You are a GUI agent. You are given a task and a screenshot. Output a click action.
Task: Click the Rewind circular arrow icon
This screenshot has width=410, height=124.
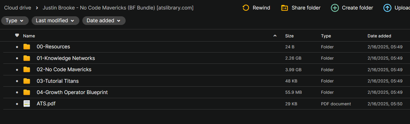(246, 8)
